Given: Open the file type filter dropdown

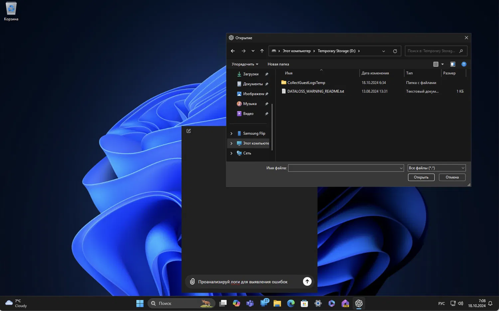Looking at the screenshot, I should tap(436, 168).
